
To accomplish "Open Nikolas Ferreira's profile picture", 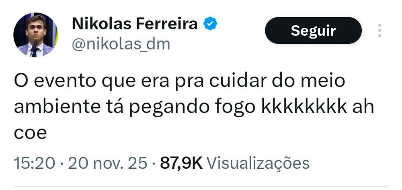I will click(36, 35).
